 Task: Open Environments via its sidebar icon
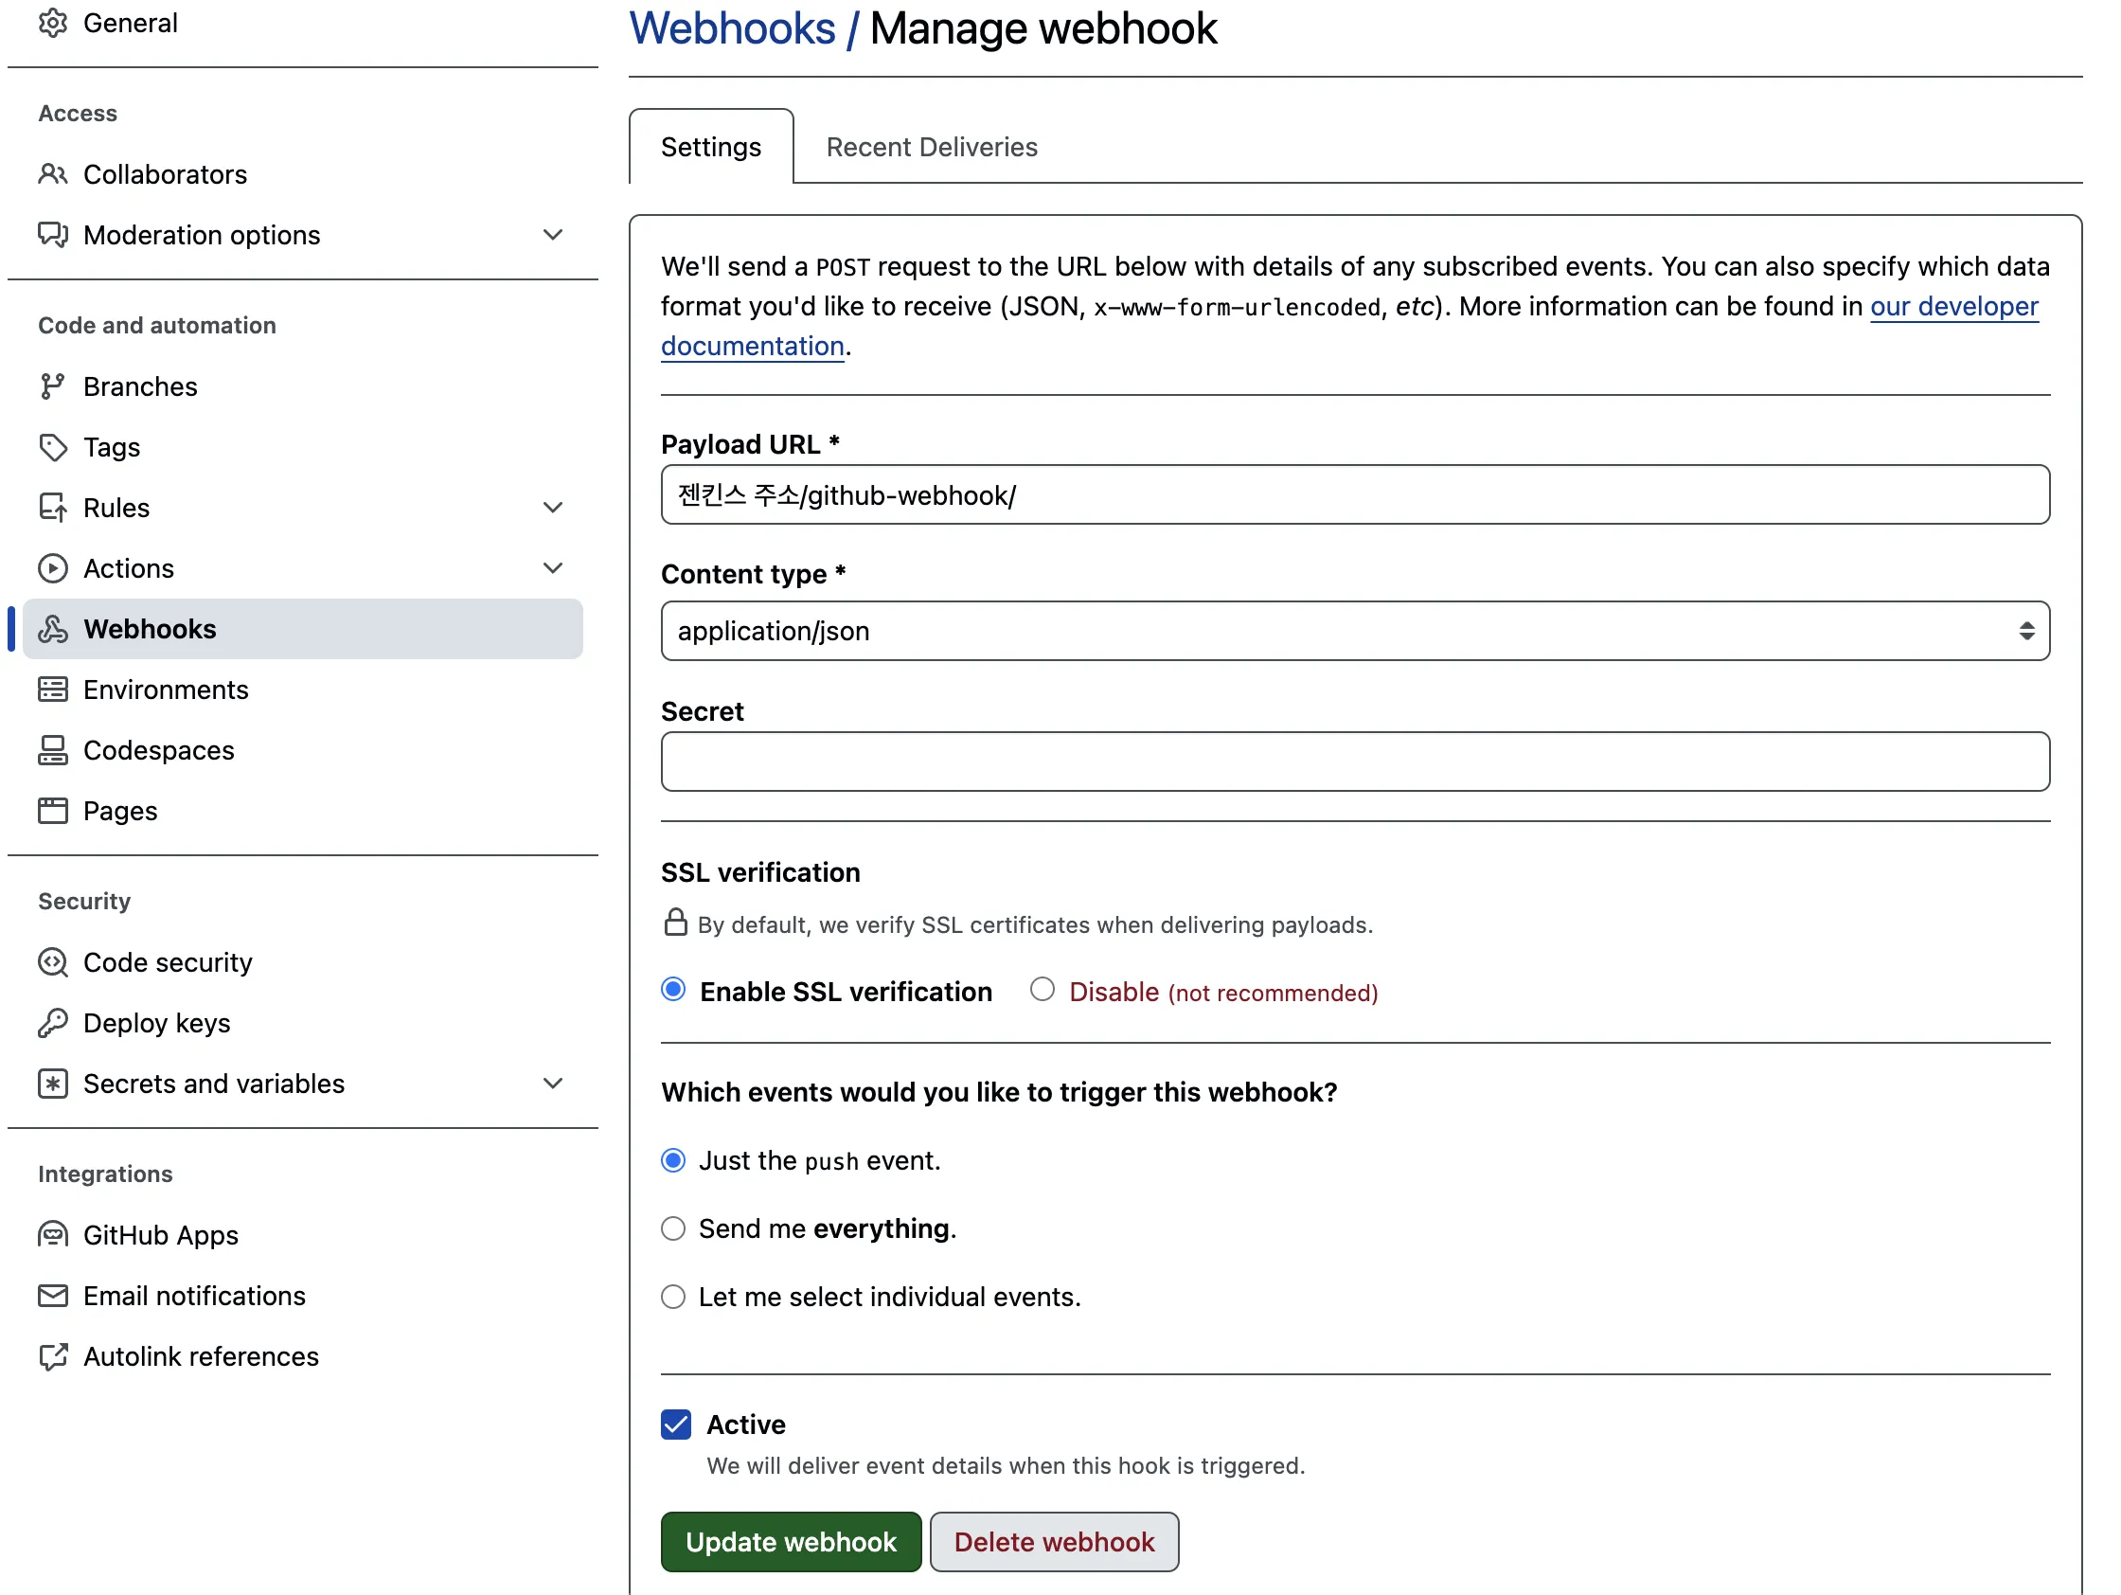click(x=54, y=690)
